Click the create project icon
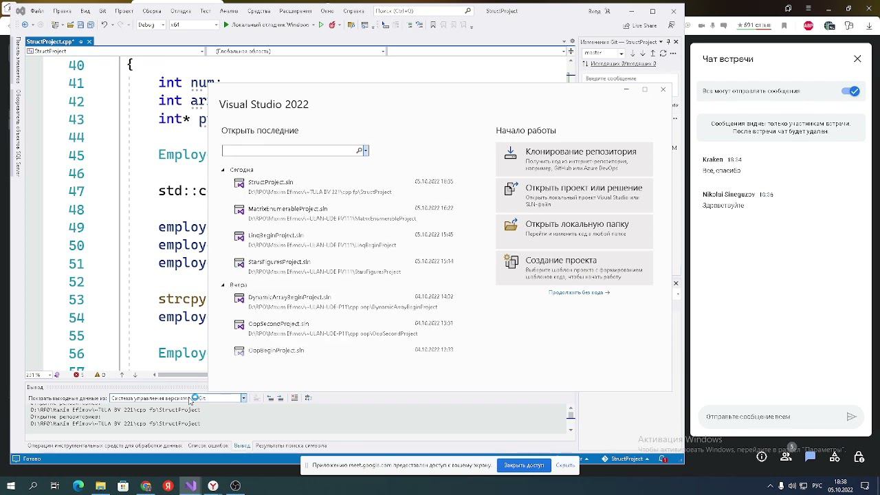This screenshot has width=880, height=495. pos(510,261)
